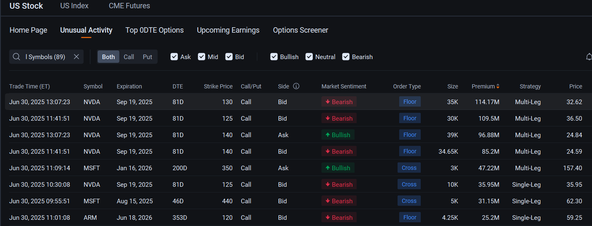
Task: Switch to the US Stock tab
Action: coord(26,6)
